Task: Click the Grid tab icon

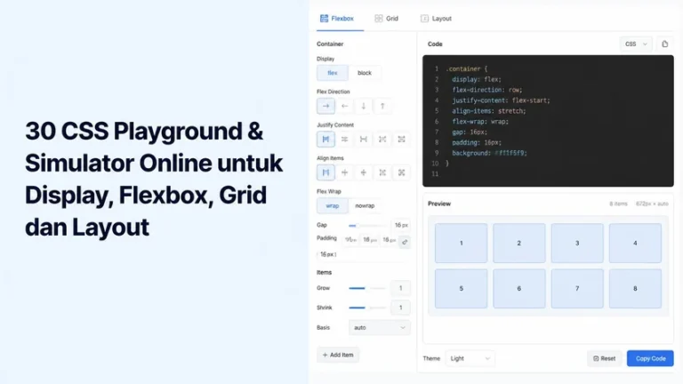Action: (379, 19)
